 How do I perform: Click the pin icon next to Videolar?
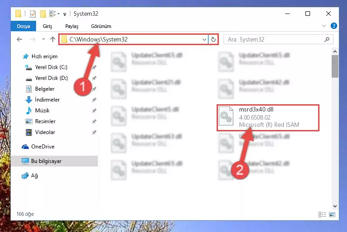point(94,132)
